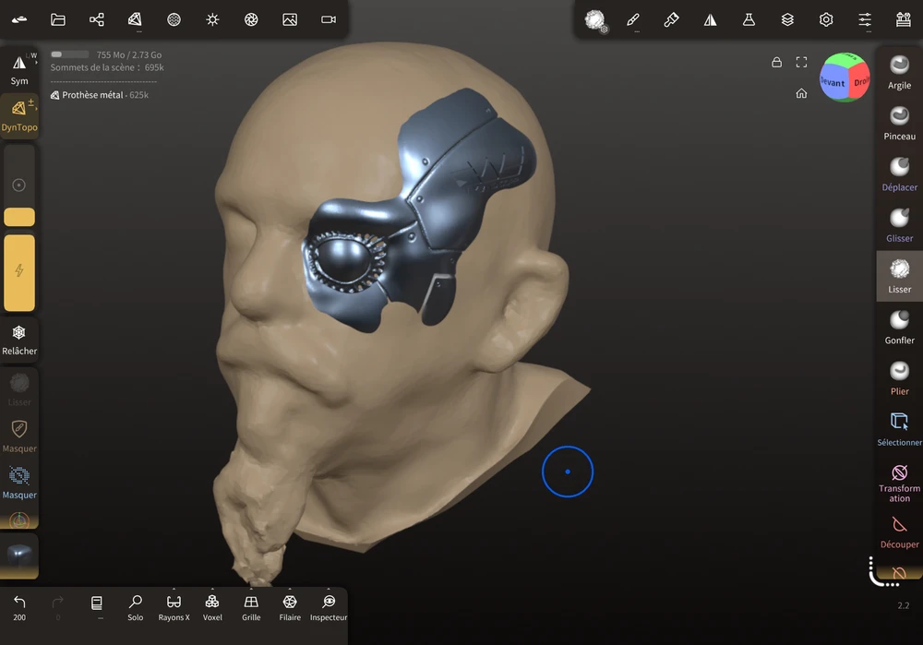Image resolution: width=923 pixels, height=645 pixels.
Task: Select the Argile brush tool
Action: coord(899,72)
